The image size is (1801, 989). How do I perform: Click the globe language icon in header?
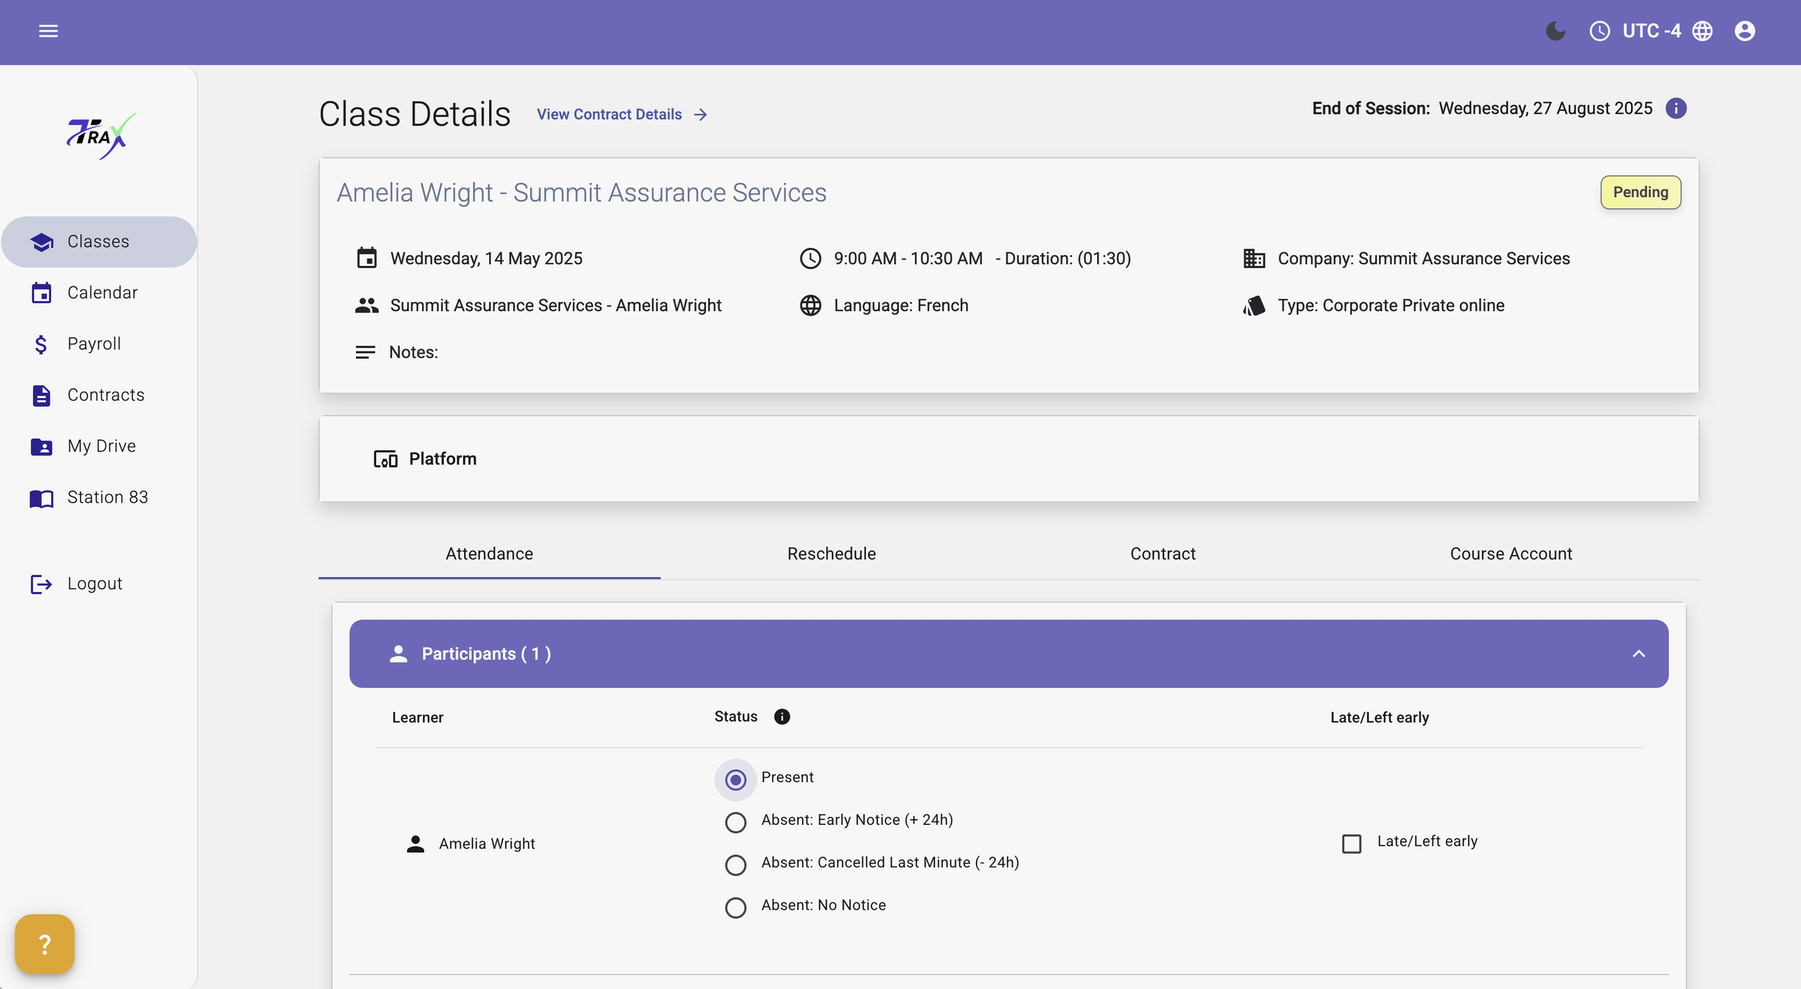[x=1702, y=31]
